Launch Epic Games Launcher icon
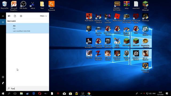171x96 pixels. [108, 43]
